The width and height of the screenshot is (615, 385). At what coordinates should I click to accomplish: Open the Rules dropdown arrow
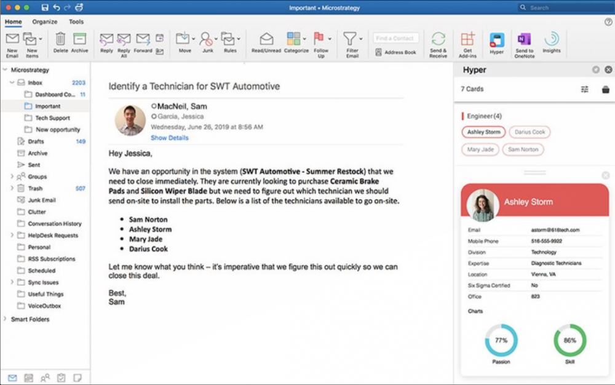pyautogui.click(x=239, y=39)
